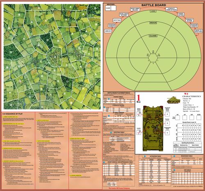Image resolution: width=205 pixels, height=191 pixels.
Task: Click the blue die icon beside Enemy Vehicle/Gun Appearance Table
Action: 104,162
